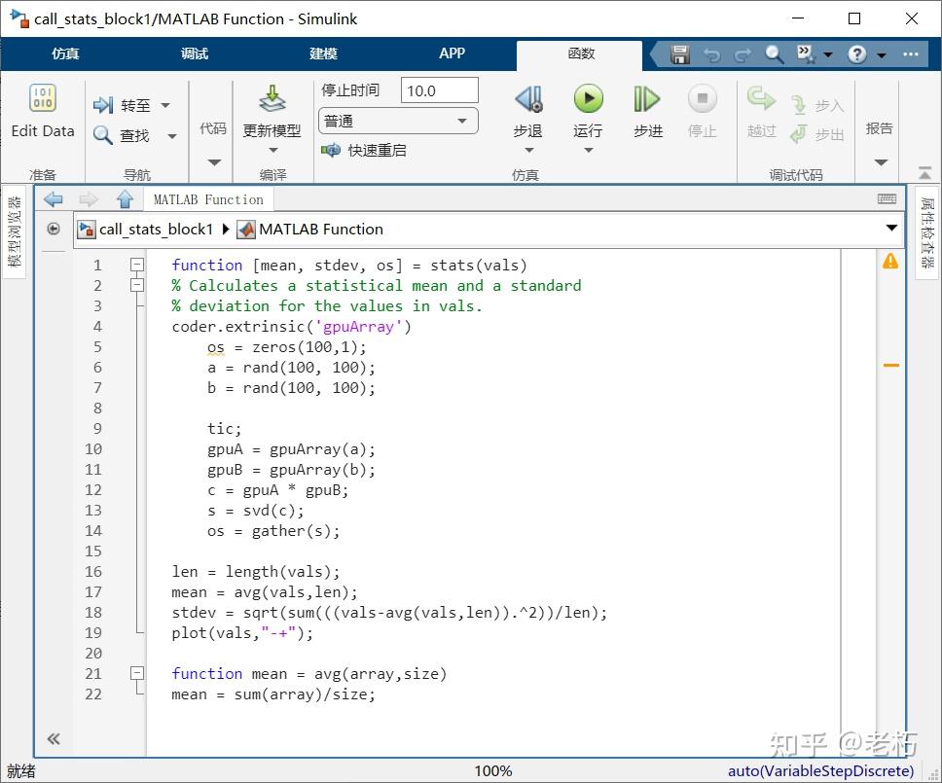
Task: Click the auto(VariableStepDiscrete) solver link
Action: click(x=820, y=771)
